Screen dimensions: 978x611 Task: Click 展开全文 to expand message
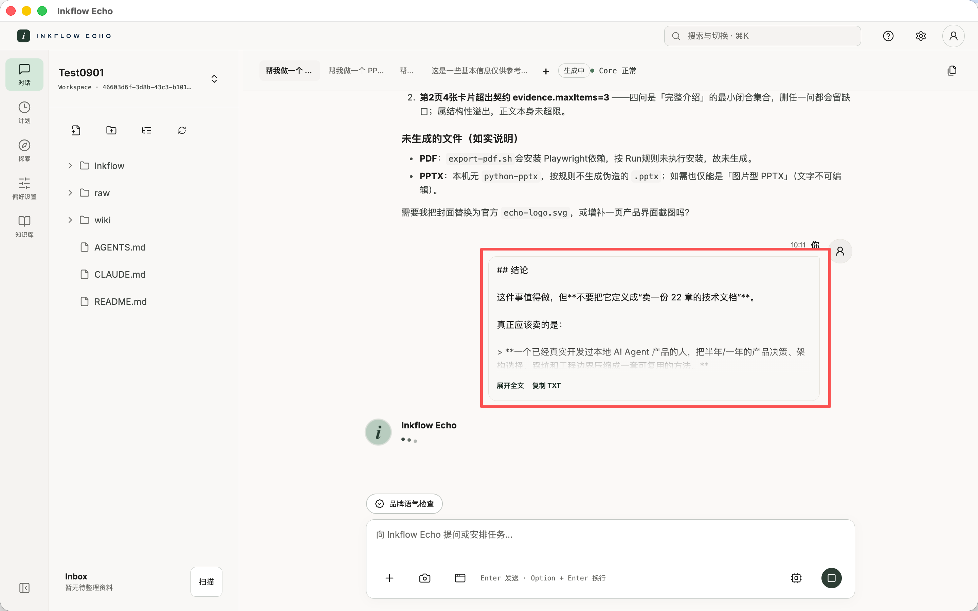tap(510, 386)
